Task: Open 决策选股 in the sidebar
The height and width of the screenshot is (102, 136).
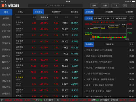Action: [x=6, y=37]
